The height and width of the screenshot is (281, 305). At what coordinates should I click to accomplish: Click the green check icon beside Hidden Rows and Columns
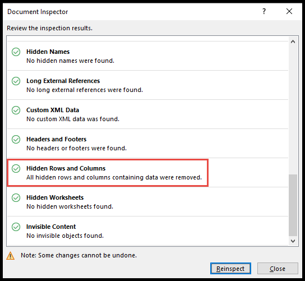[x=16, y=168]
